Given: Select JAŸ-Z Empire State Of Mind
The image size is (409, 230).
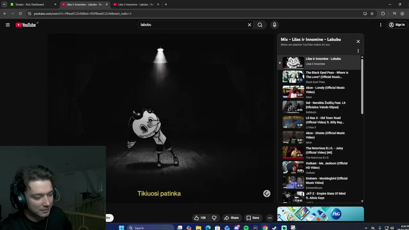Looking at the screenshot, I should (x=320, y=197).
